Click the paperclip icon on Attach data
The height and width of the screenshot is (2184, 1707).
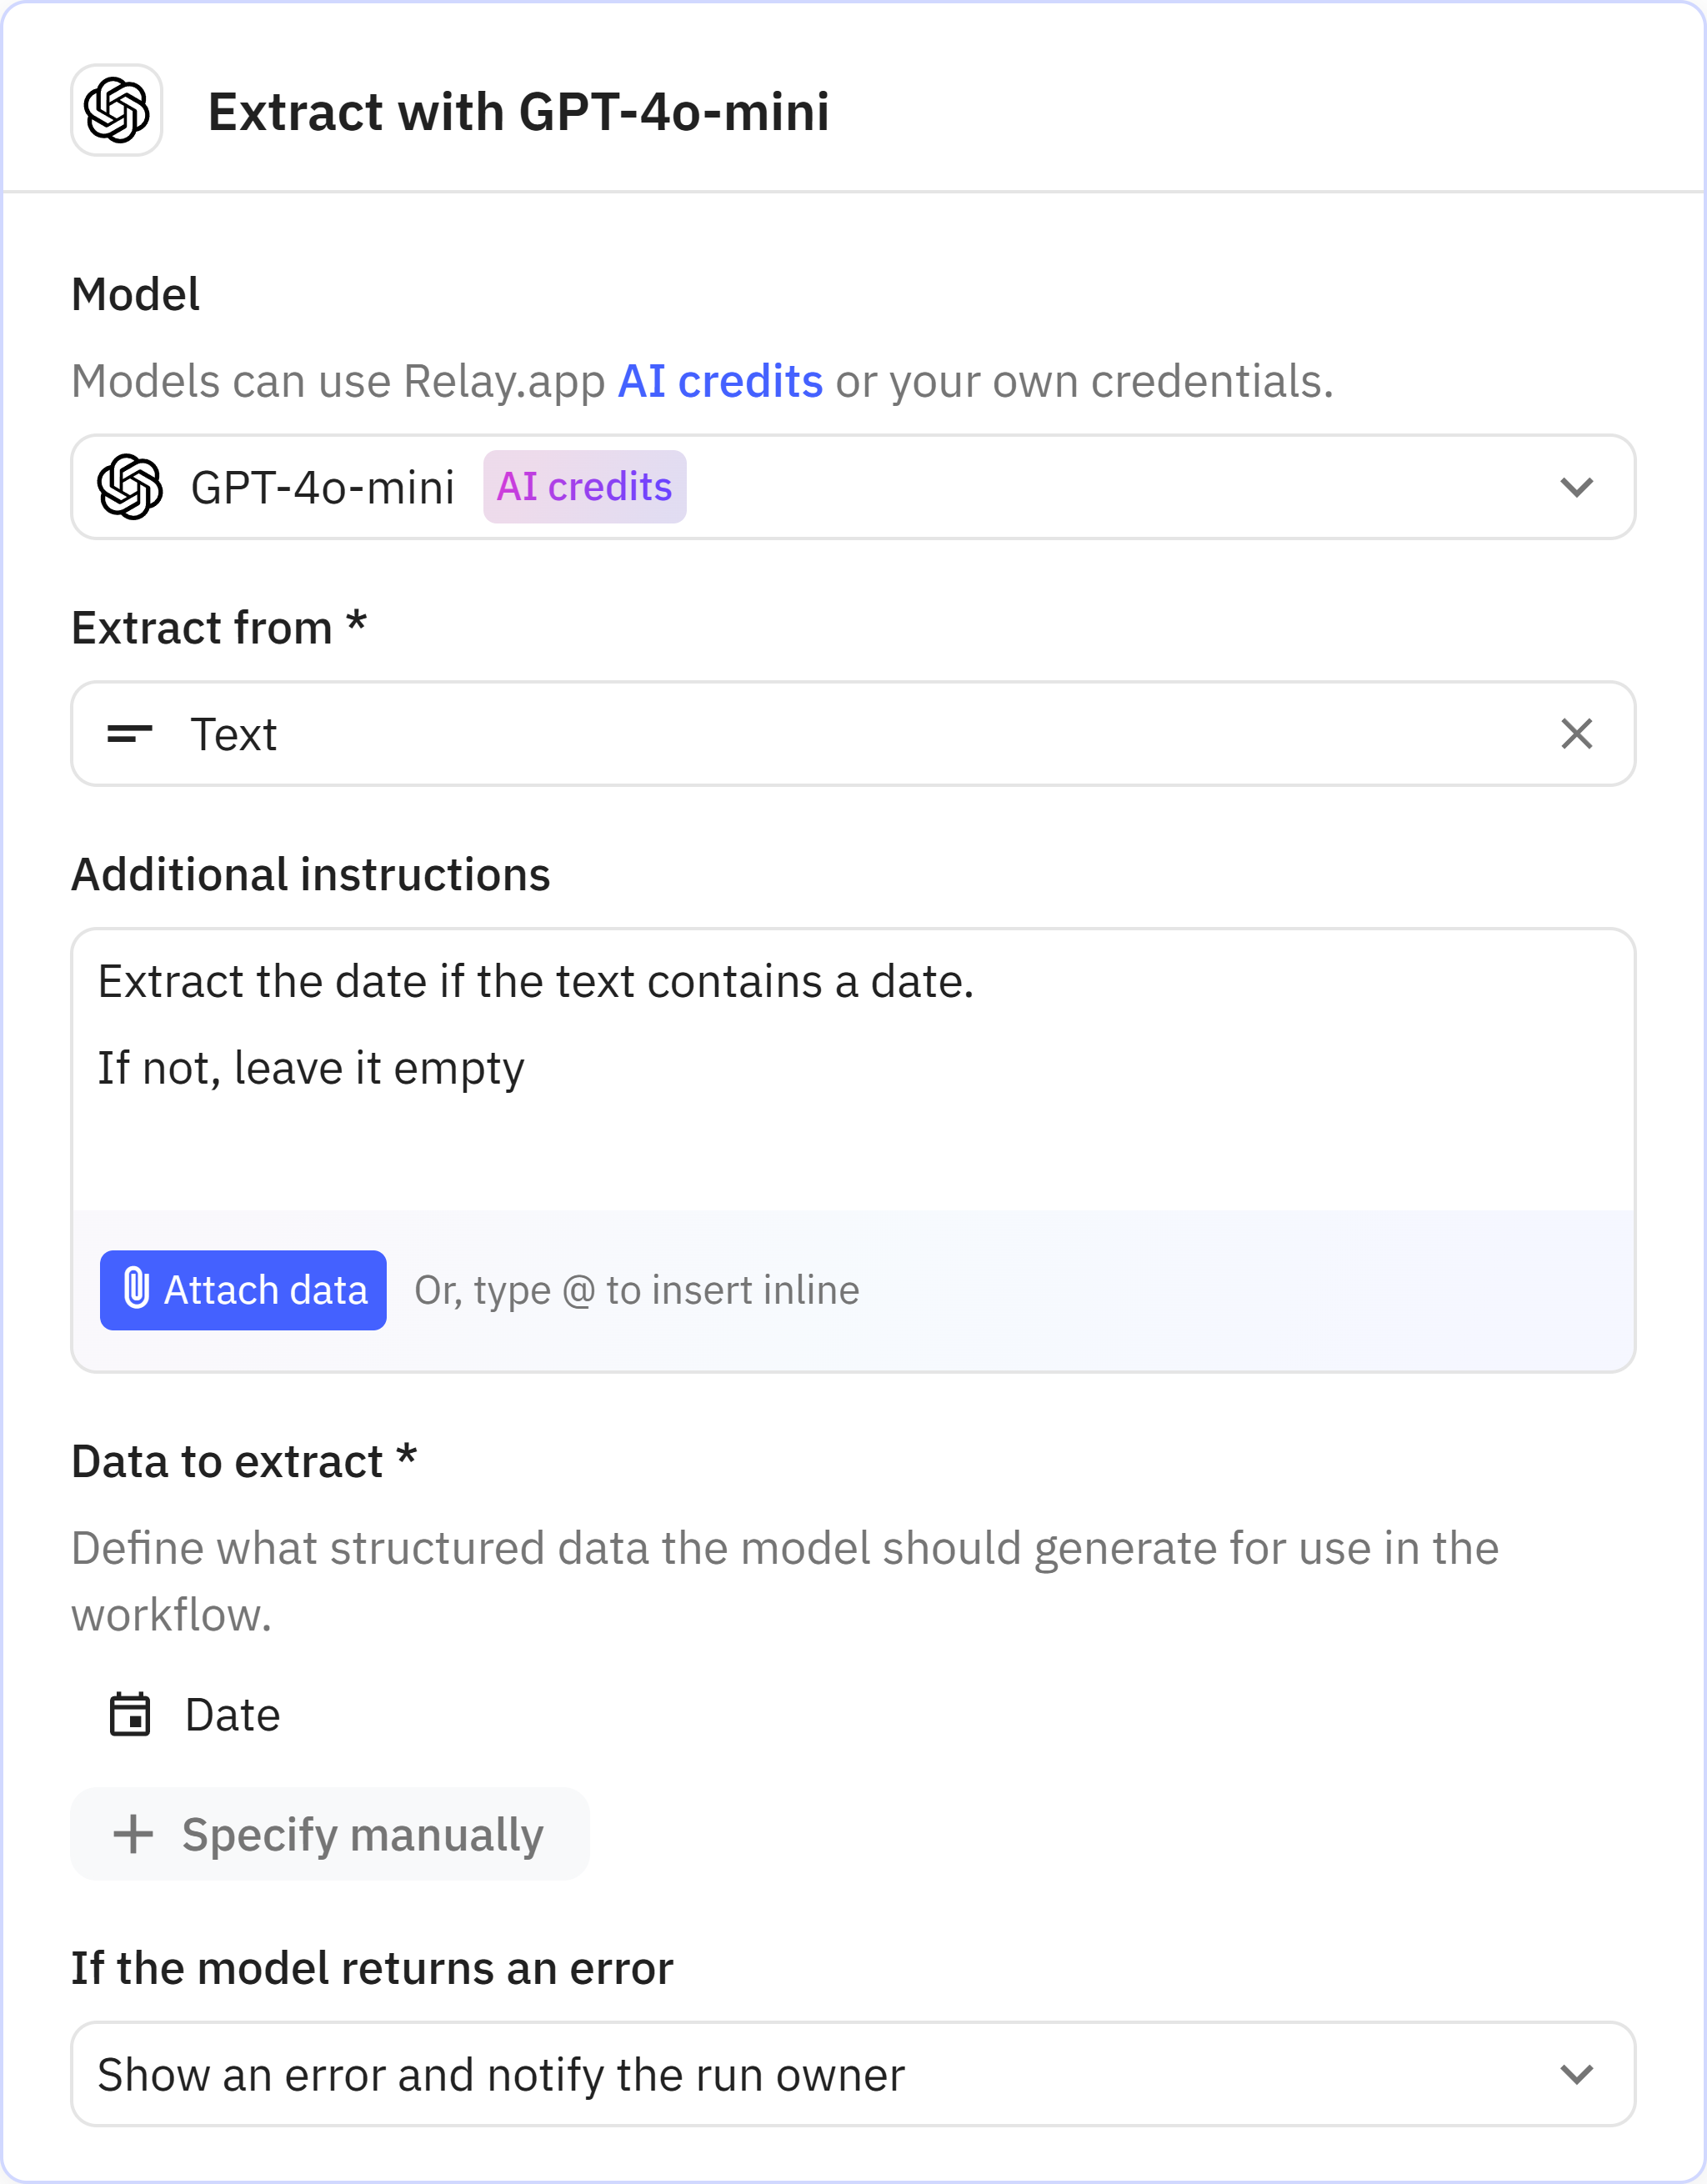[x=136, y=1289]
